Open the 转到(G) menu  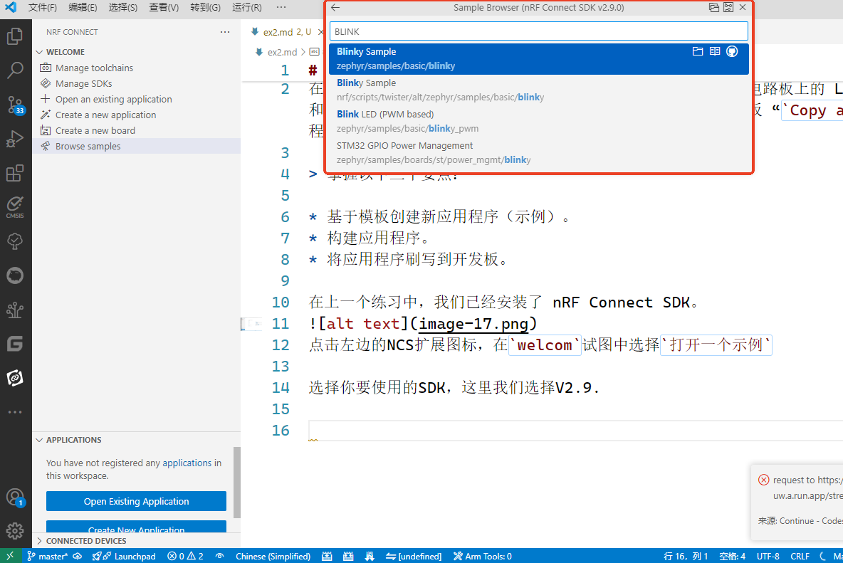205,8
